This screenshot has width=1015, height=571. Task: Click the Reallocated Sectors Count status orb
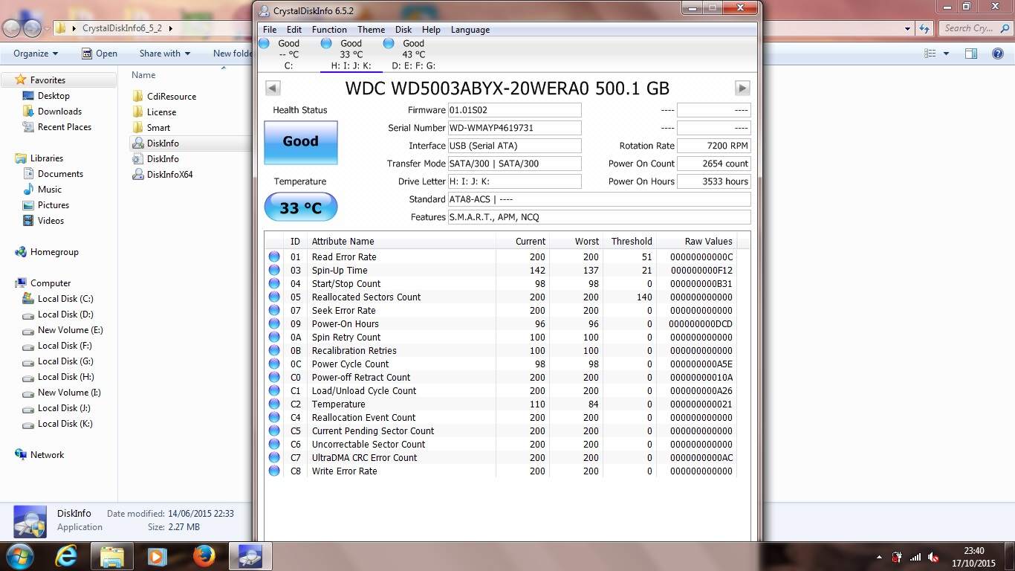tap(274, 297)
